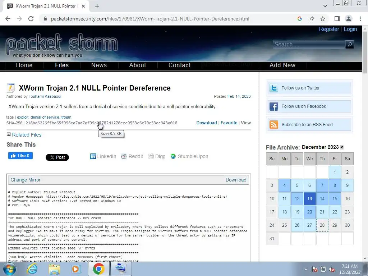Open the exploit tag
This screenshot has width=368, height=276.
click(x=23, y=117)
